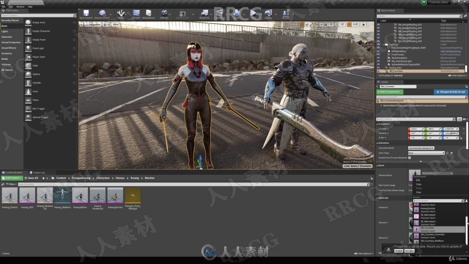Open the Anim Class None dropdown

pos(426,153)
